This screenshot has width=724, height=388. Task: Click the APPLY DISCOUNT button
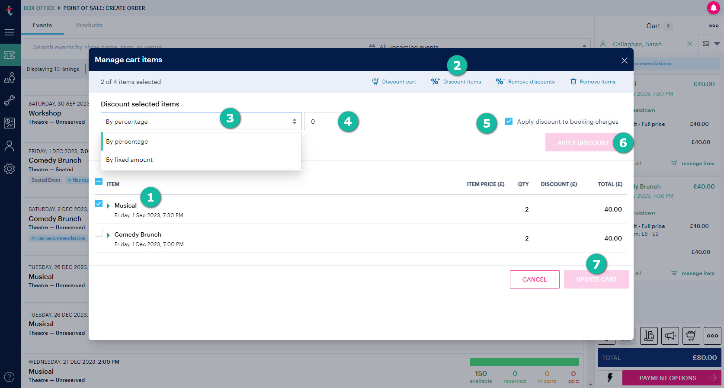[583, 142]
